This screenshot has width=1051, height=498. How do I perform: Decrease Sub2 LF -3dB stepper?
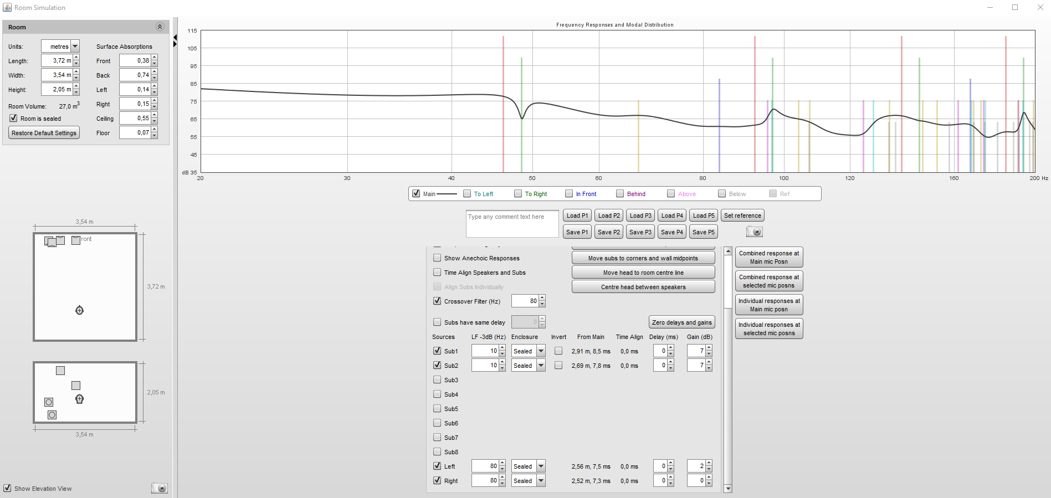[503, 368]
